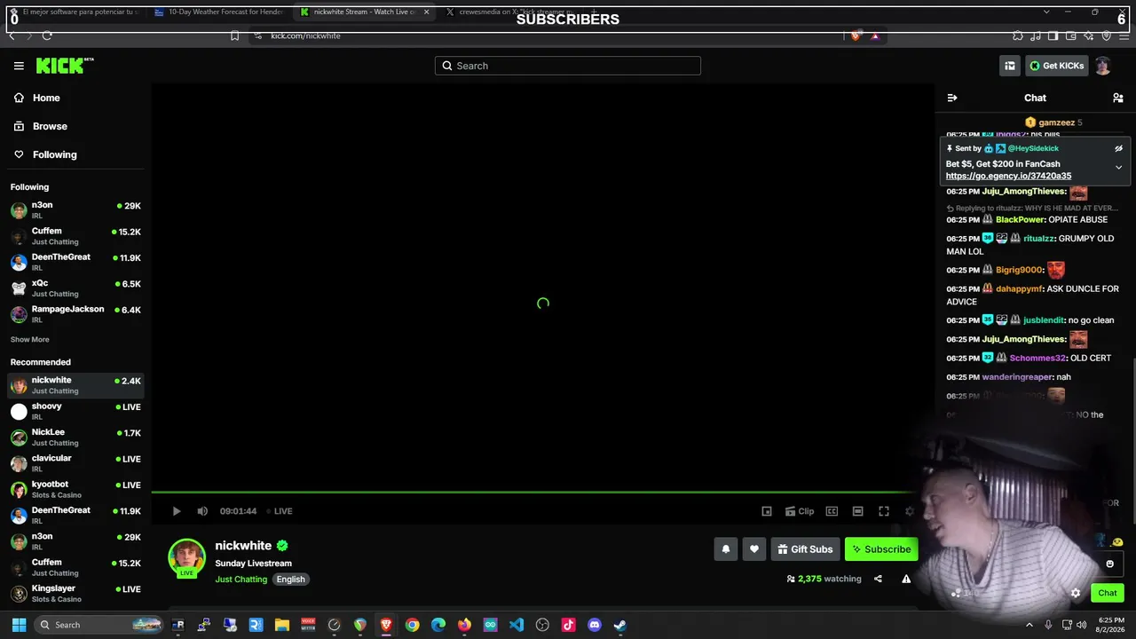Open clavicular channel in Recommended
The height and width of the screenshot is (639, 1136).
tap(75, 462)
